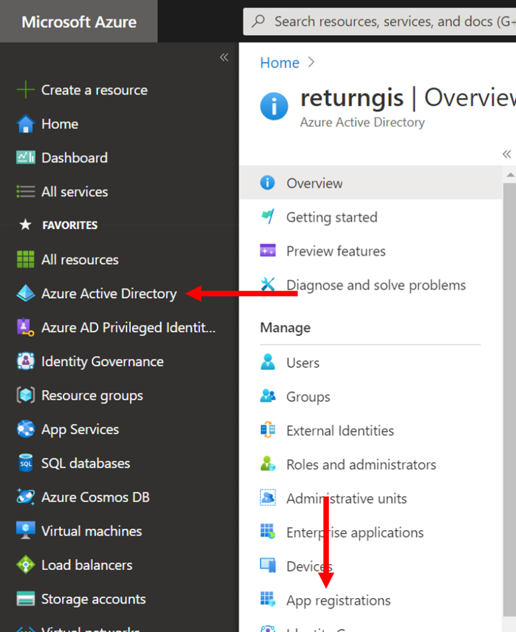The width and height of the screenshot is (516, 632).
Task: Open the Dashboard chart icon
Action: tap(25, 157)
